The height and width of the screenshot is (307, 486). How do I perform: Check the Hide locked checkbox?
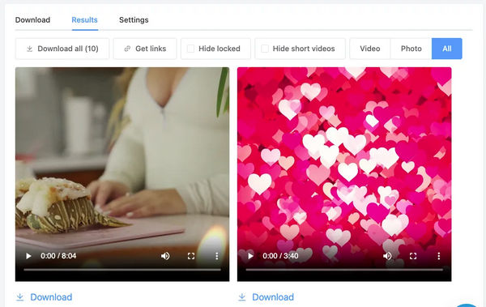pos(190,49)
